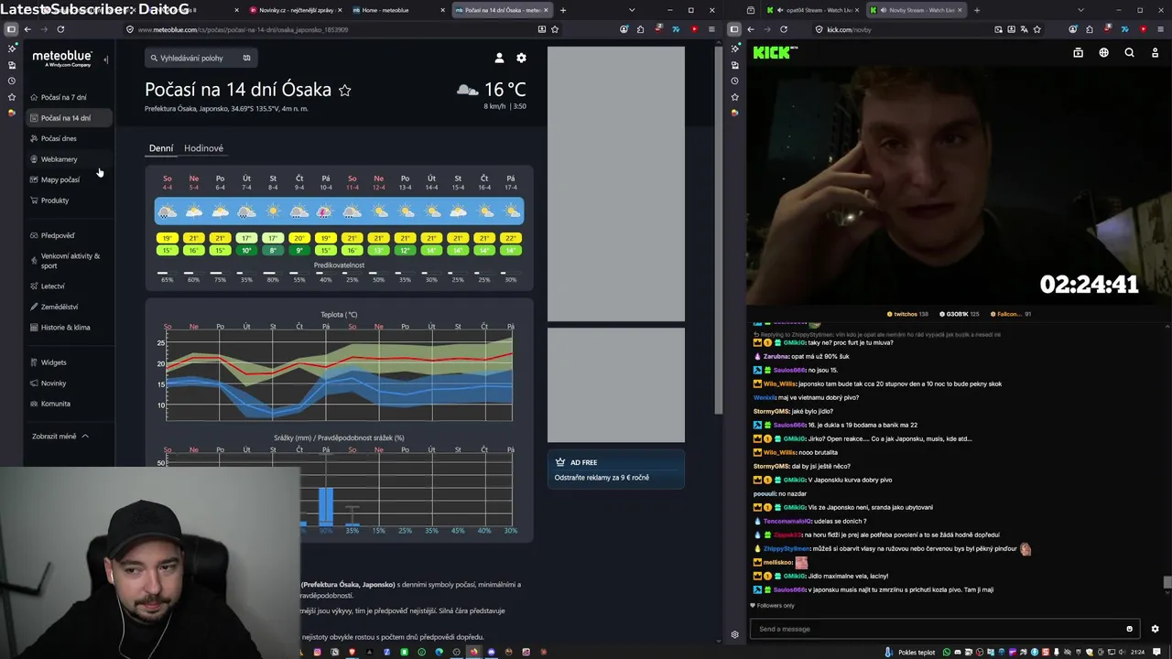Open WhatsApp icon in system tray
This screenshot has width=1172, height=659.
pos(947,653)
